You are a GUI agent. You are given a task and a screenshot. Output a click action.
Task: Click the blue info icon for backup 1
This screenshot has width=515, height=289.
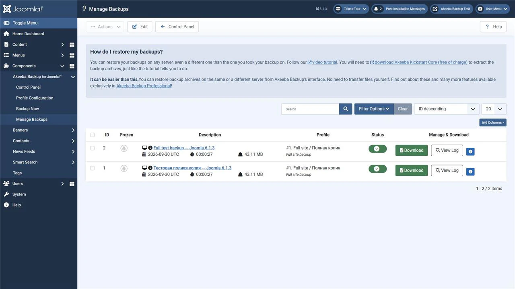(x=470, y=171)
